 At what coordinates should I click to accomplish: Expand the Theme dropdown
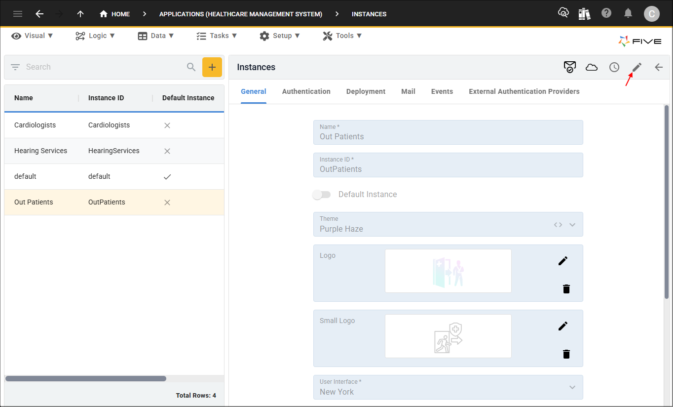(572, 225)
